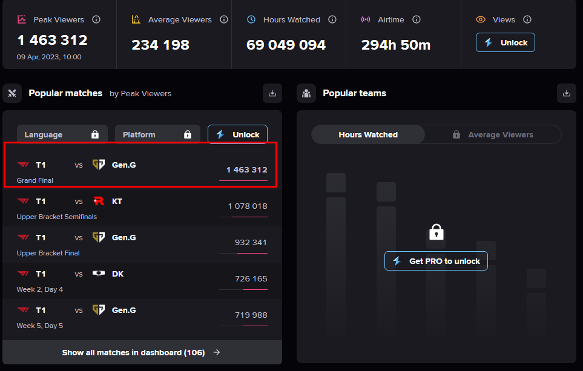Click Unlock button beside Platform filter
The width and height of the screenshot is (583, 371).
point(237,134)
